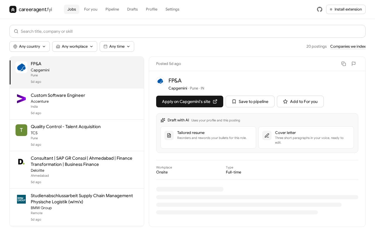Add the job to For you
375x234 pixels.
(x=300, y=101)
